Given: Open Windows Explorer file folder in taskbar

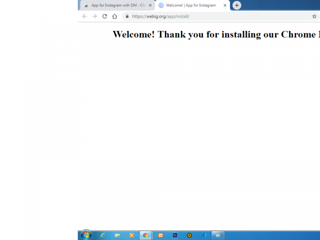Looking at the screenshot, I should (x=117, y=235).
